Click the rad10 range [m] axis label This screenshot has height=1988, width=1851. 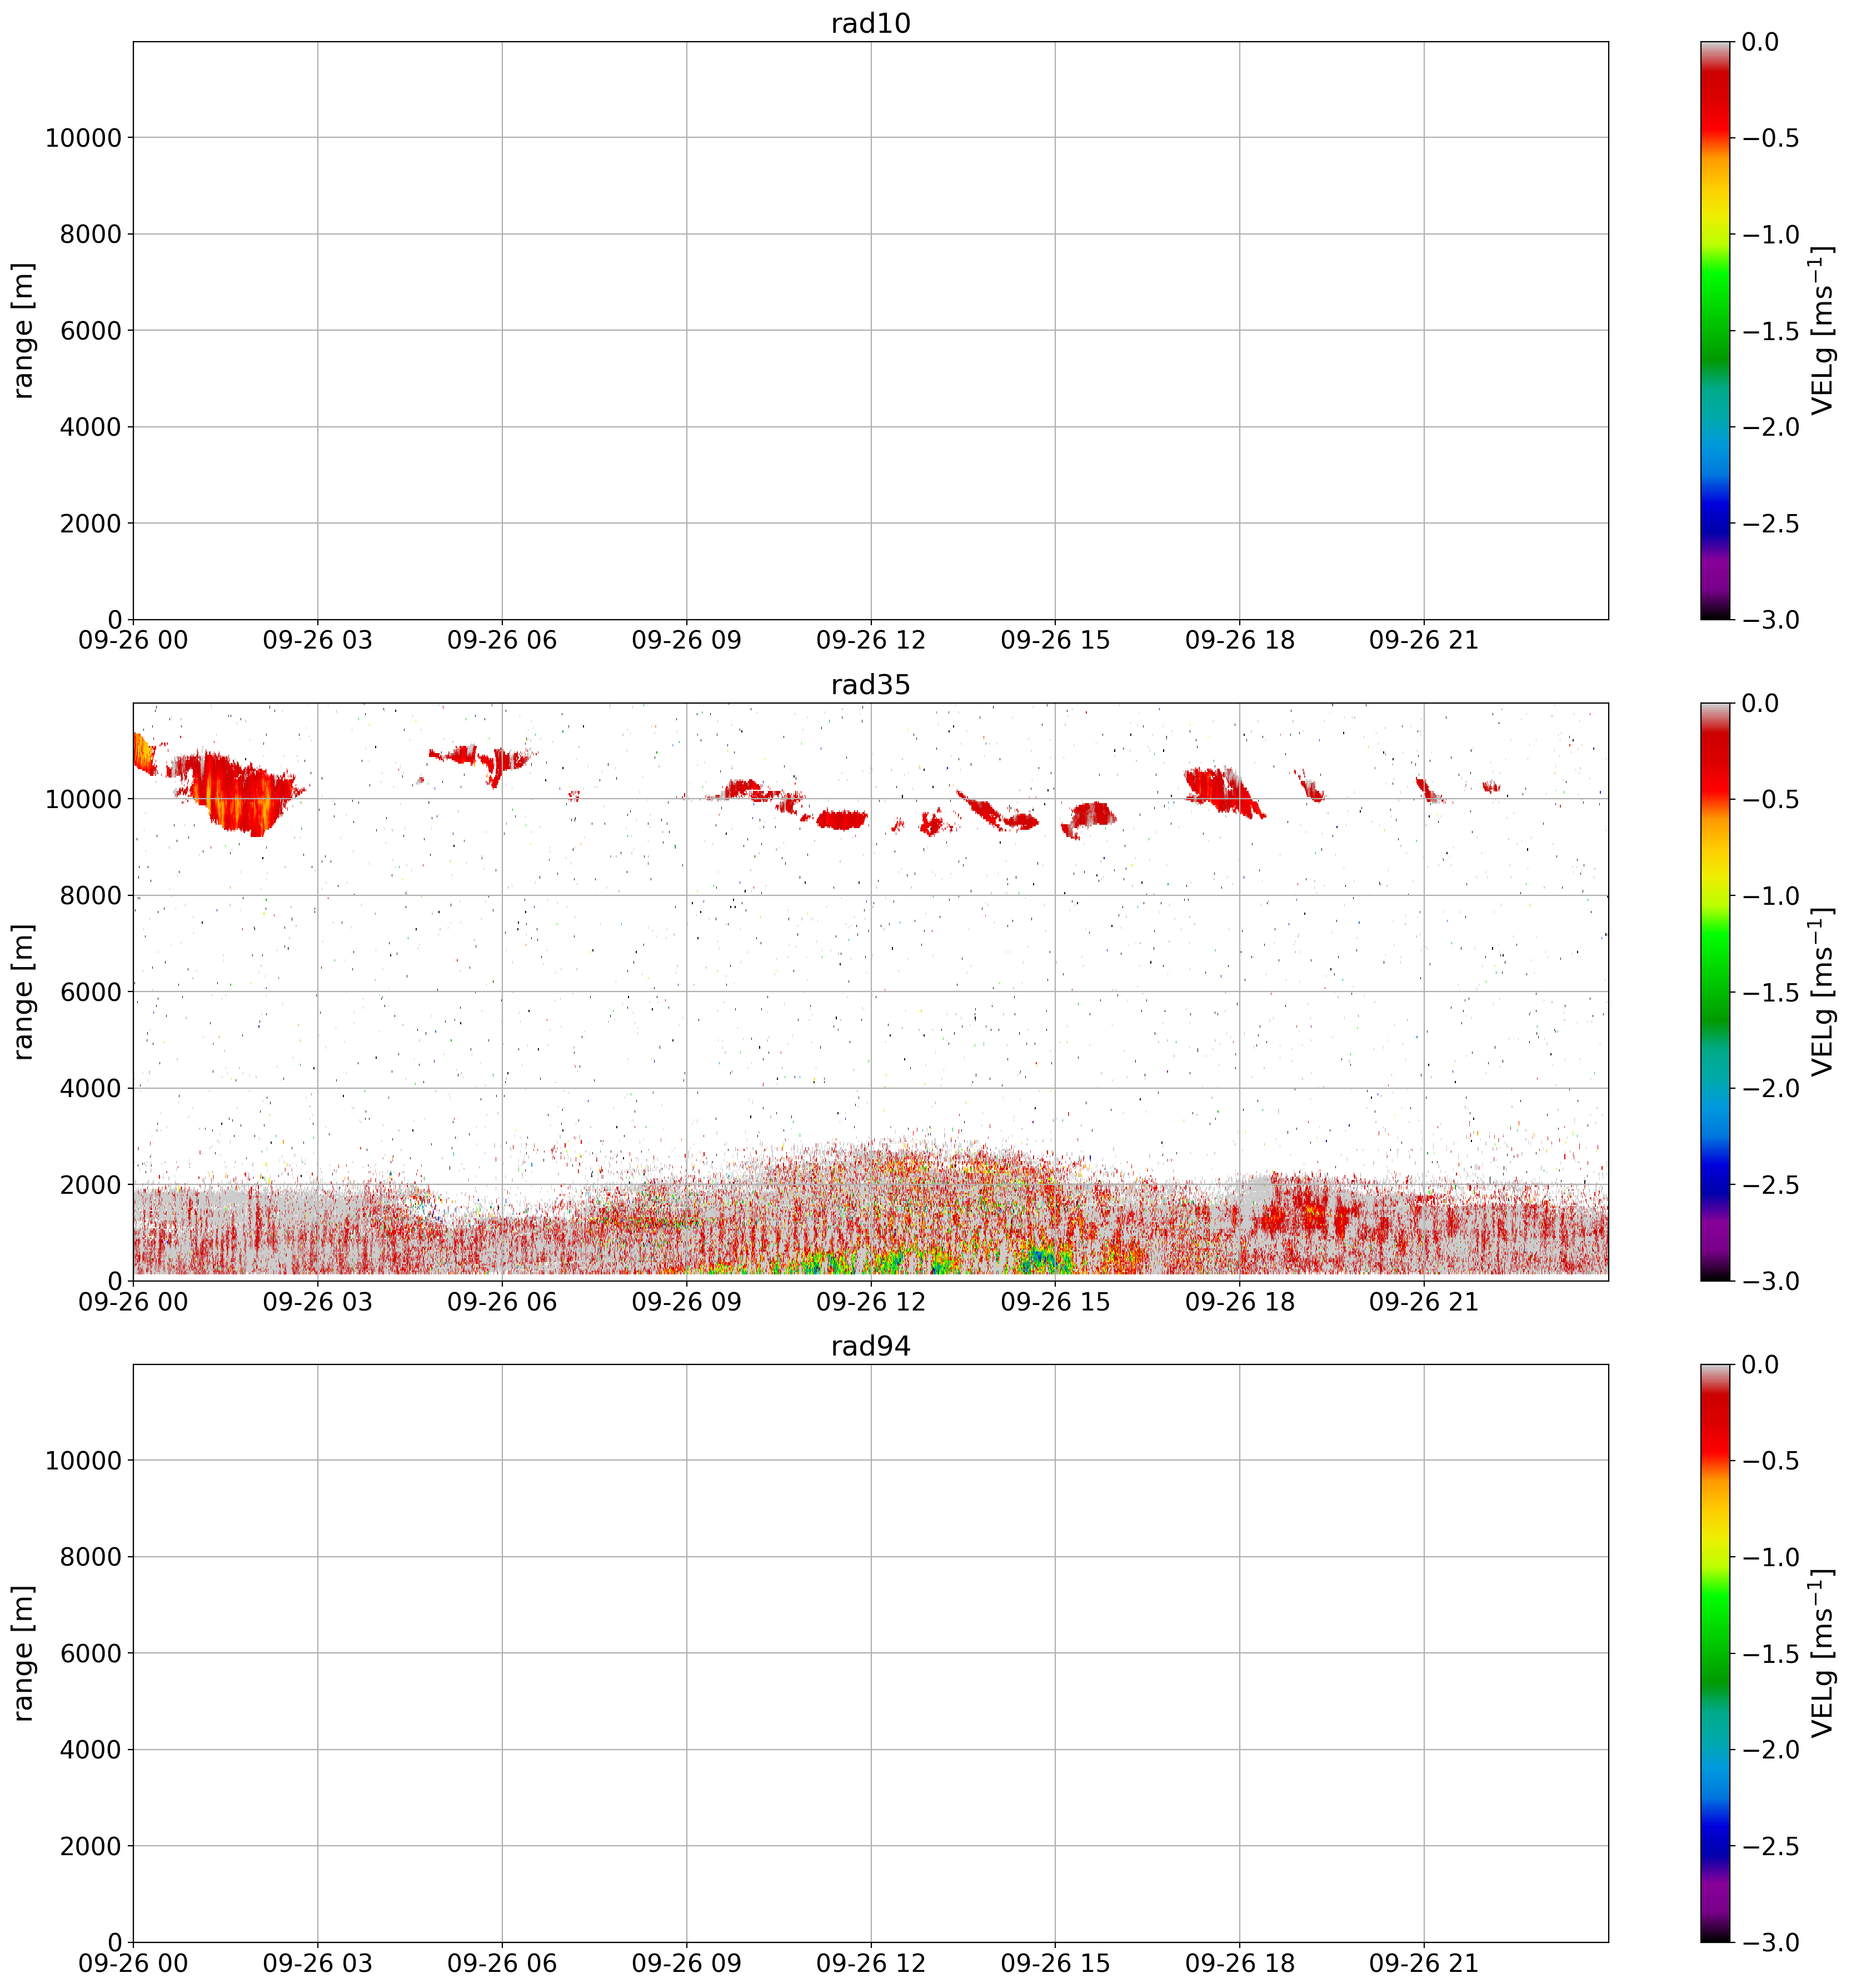(x=23, y=330)
